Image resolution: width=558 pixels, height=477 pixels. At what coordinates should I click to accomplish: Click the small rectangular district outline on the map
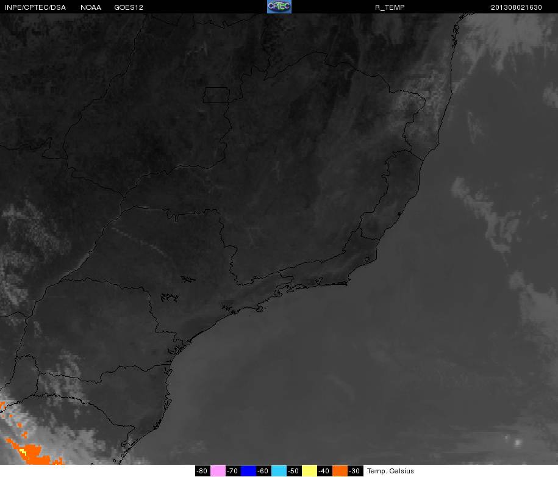[216, 95]
